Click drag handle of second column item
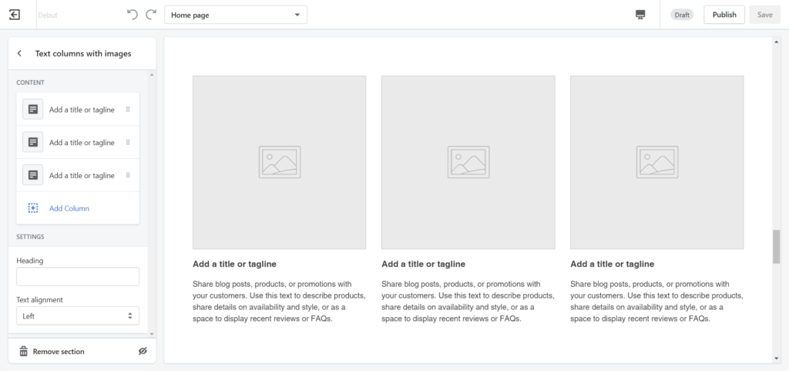Viewport: 789px width, 371px height. (x=128, y=143)
